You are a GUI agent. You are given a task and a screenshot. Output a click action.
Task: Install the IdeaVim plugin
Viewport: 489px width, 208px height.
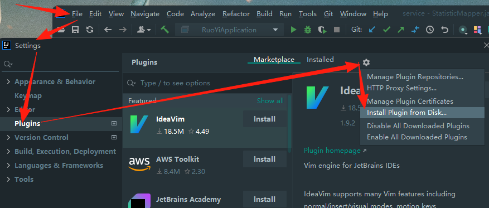[264, 119]
